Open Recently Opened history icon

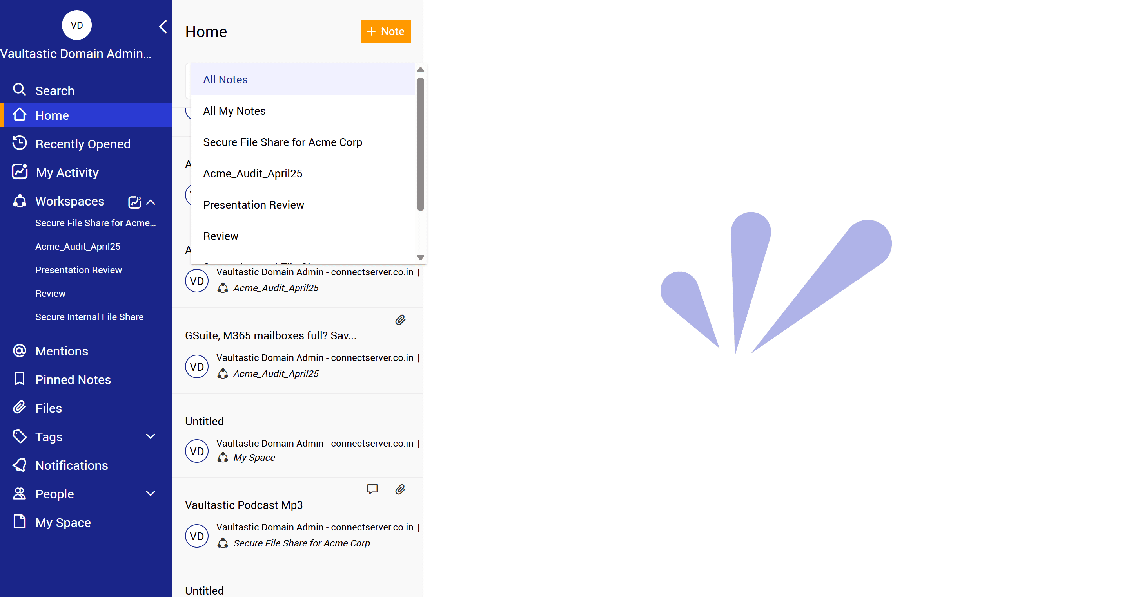[19, 143]
